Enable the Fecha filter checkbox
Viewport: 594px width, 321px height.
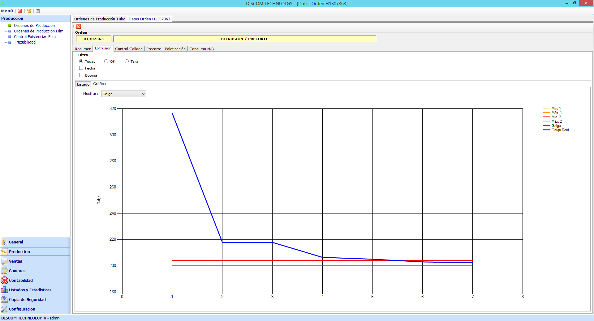pos(81,68)
